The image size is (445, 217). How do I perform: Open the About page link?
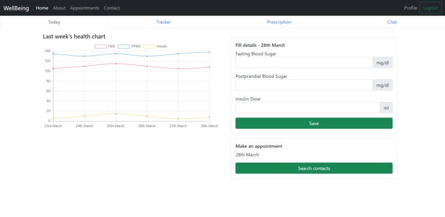click(59, 8)
